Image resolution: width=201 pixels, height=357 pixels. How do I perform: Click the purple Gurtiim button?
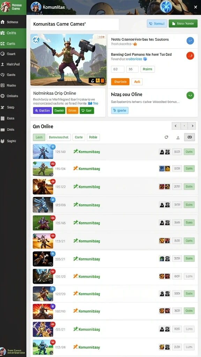point(42,111)
